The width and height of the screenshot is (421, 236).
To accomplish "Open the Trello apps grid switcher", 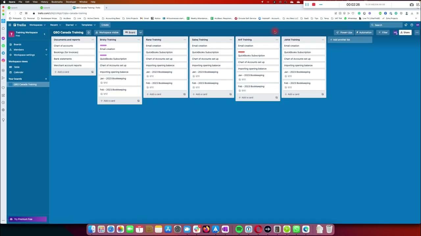I will pyautogui.click(x=10, y=25).
